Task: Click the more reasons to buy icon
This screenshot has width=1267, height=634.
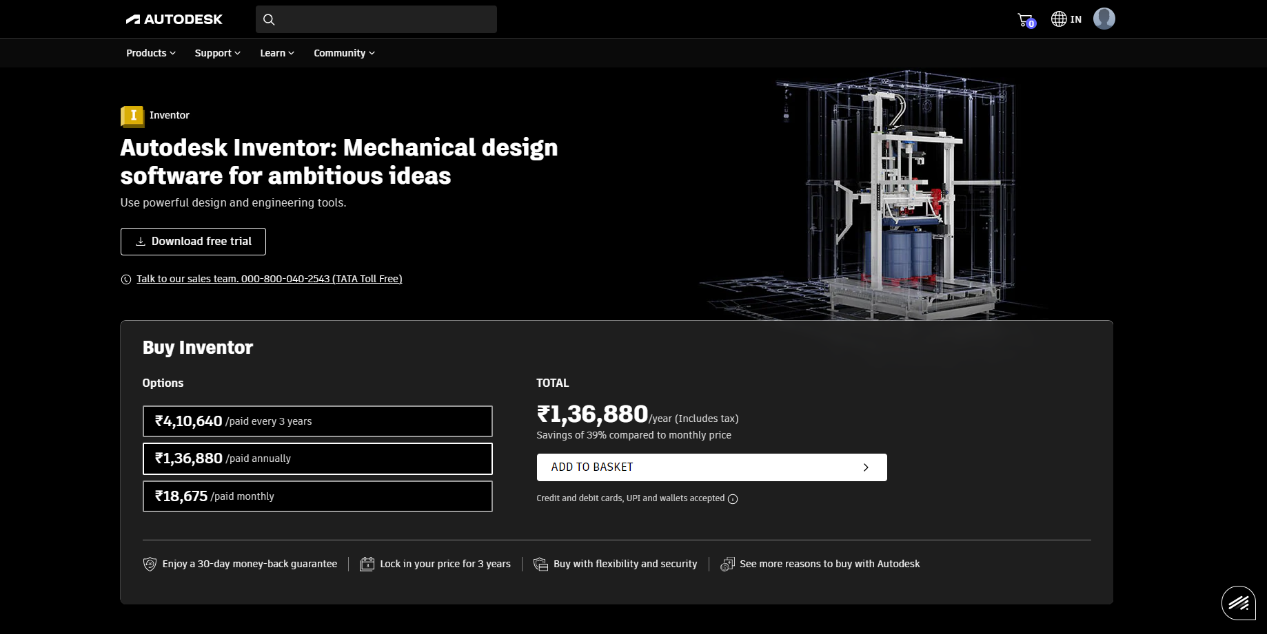Action: 727,564
